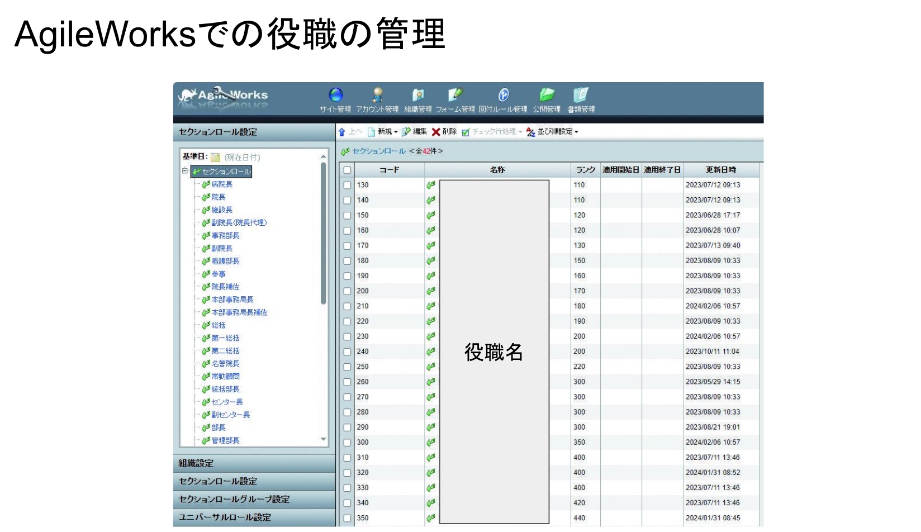The width and height of the screenshot is (921, 532).
Task: Sort by コード column header
Action: click(390, 170)
